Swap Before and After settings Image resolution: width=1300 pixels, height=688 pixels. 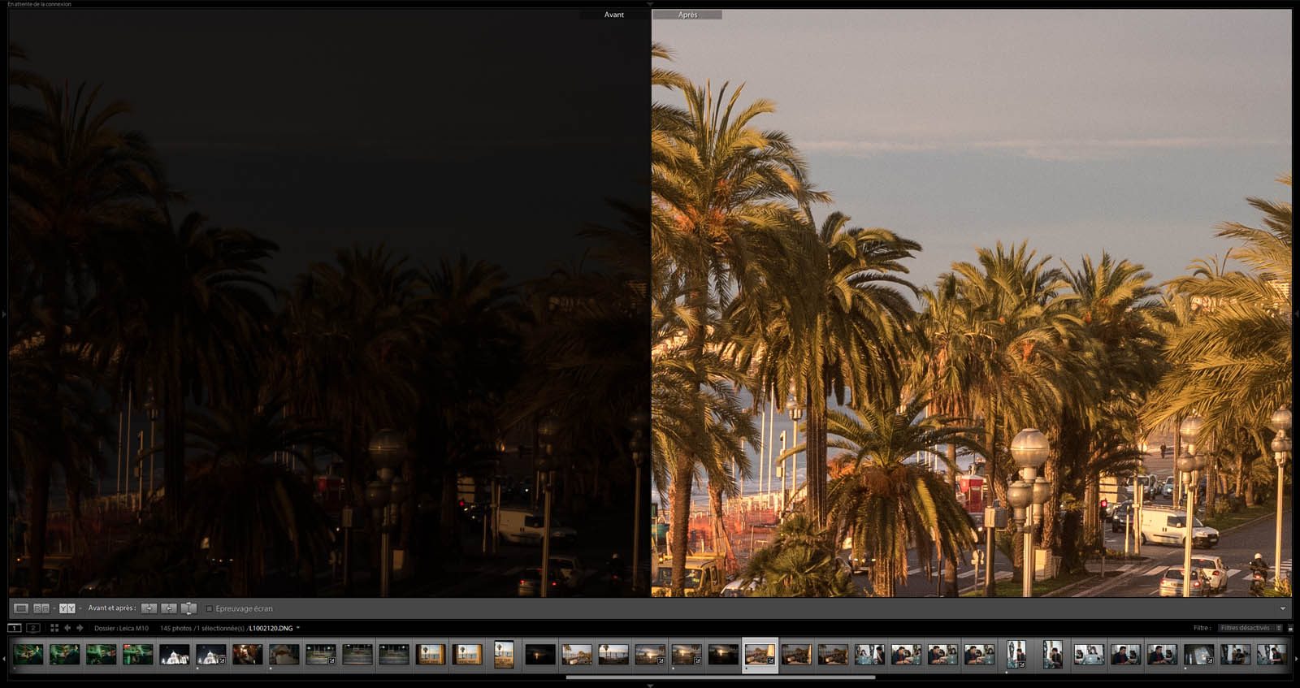coord(188,608)
